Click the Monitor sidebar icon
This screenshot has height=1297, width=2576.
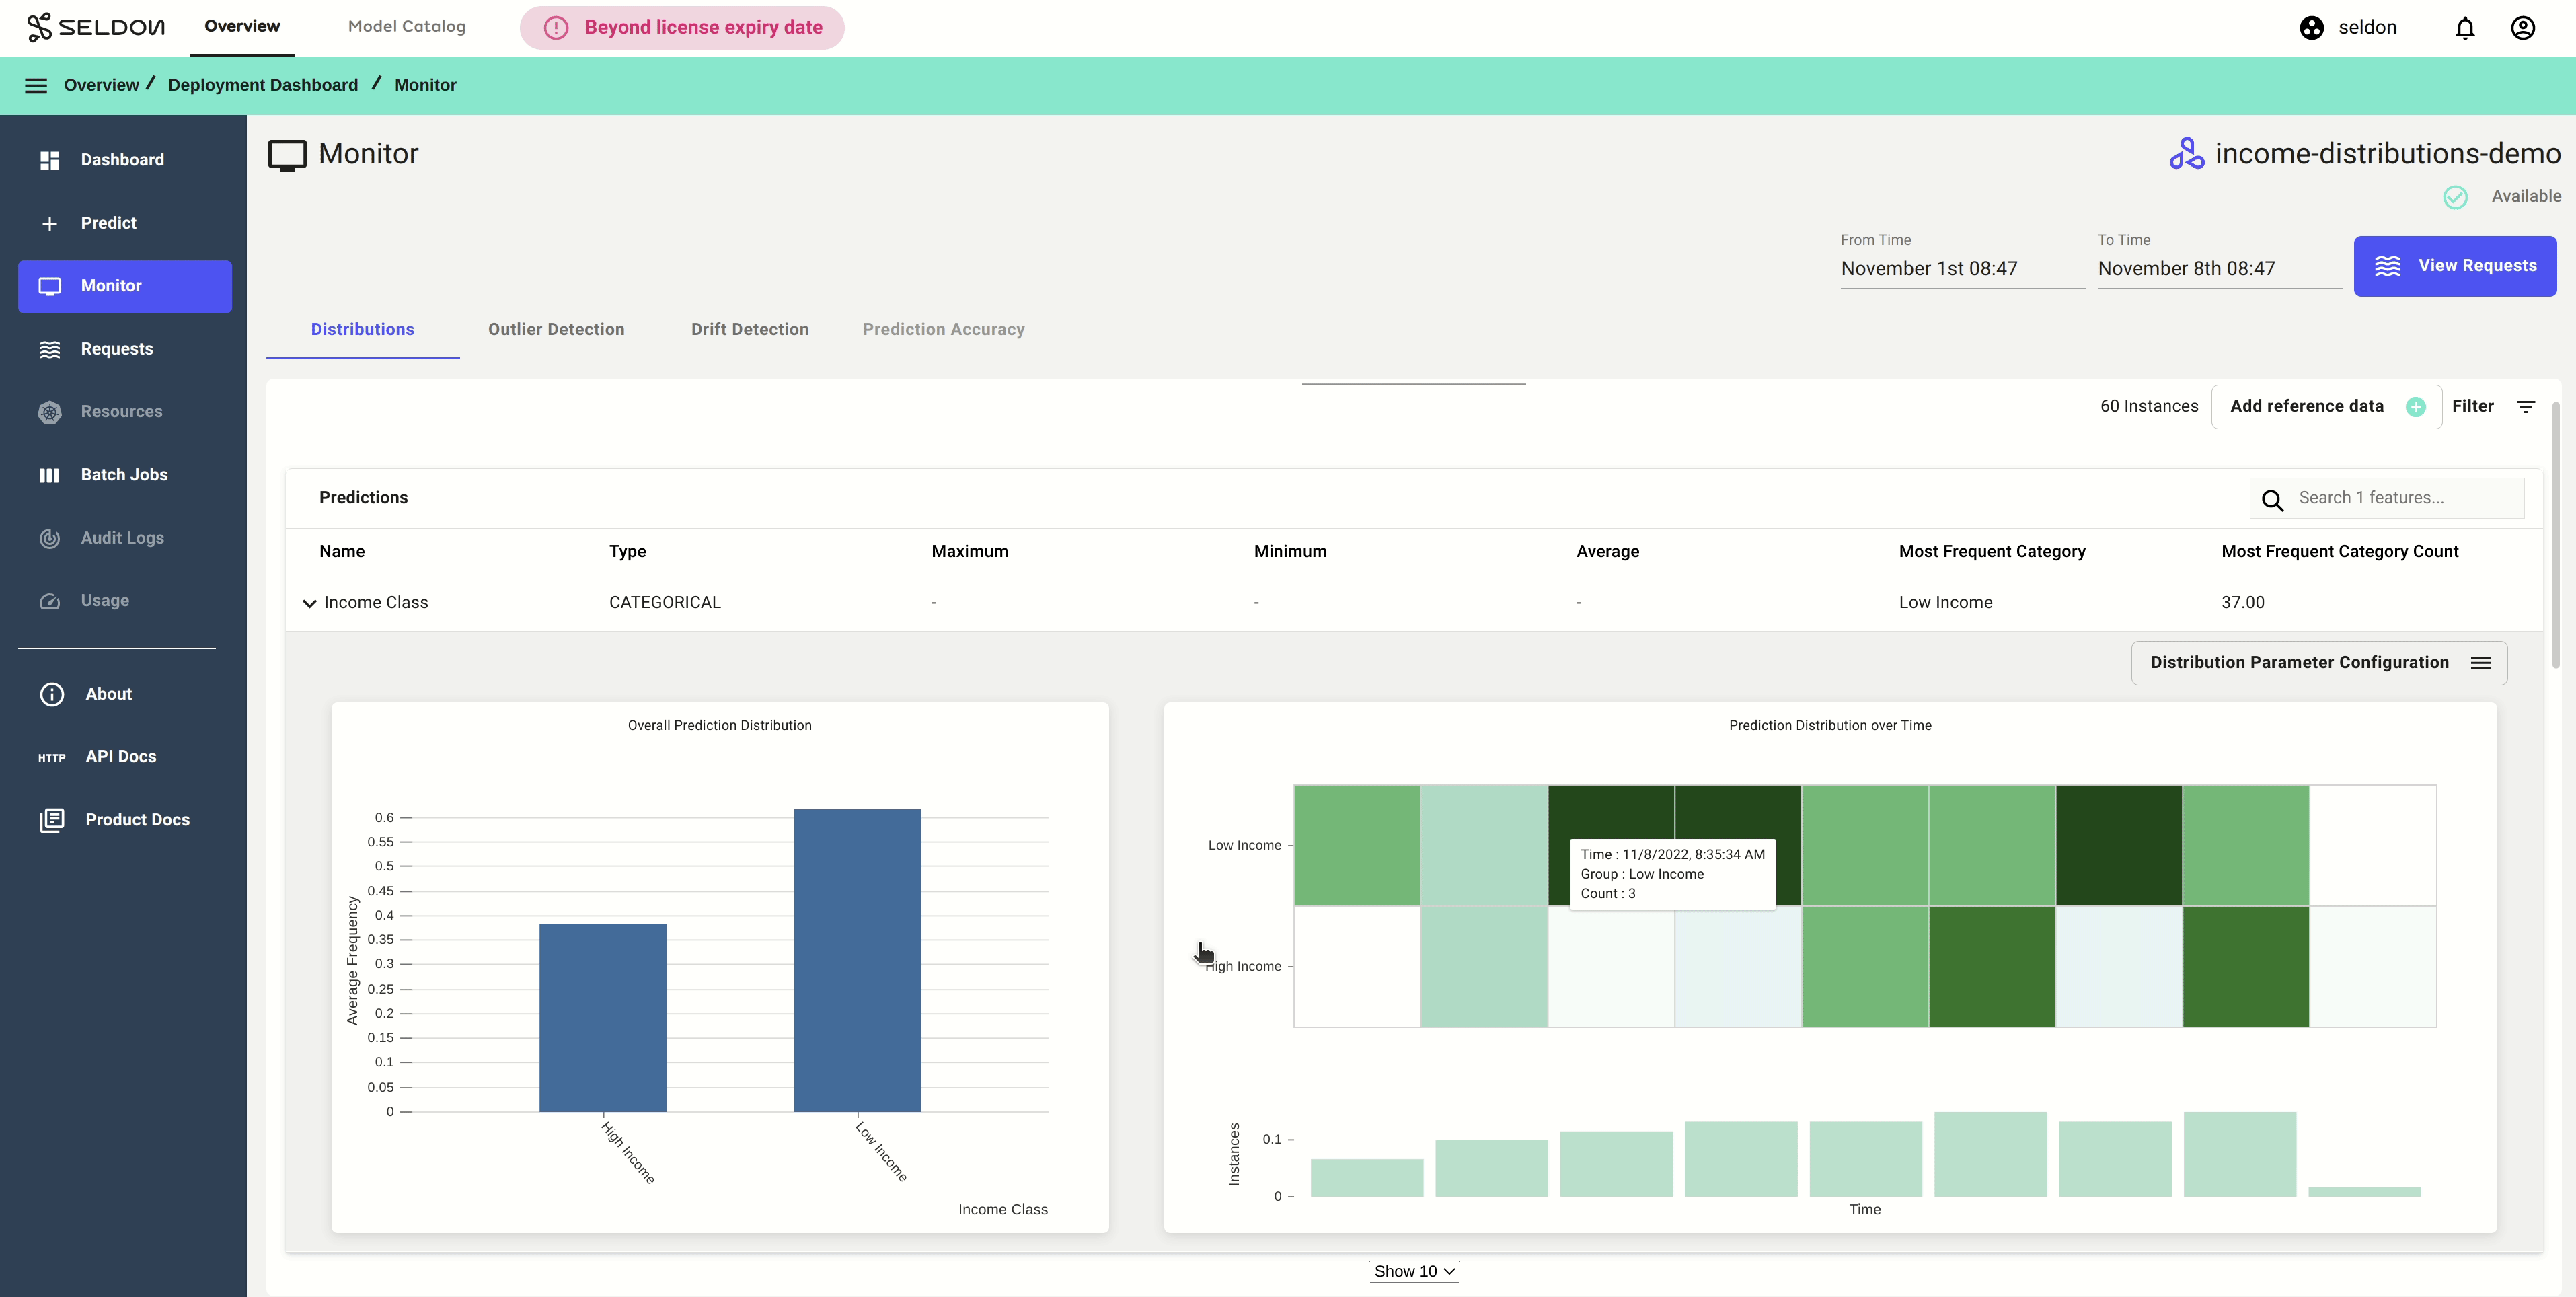[x=50, y=286]
